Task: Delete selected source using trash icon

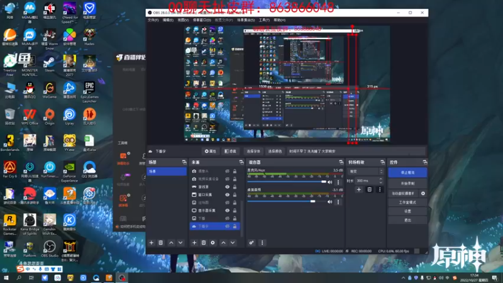Action: click(x=203, y=243)
